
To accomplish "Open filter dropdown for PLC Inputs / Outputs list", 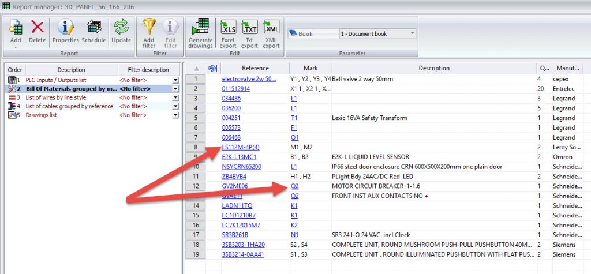I will pyautogui.click(x=175, y=80).
